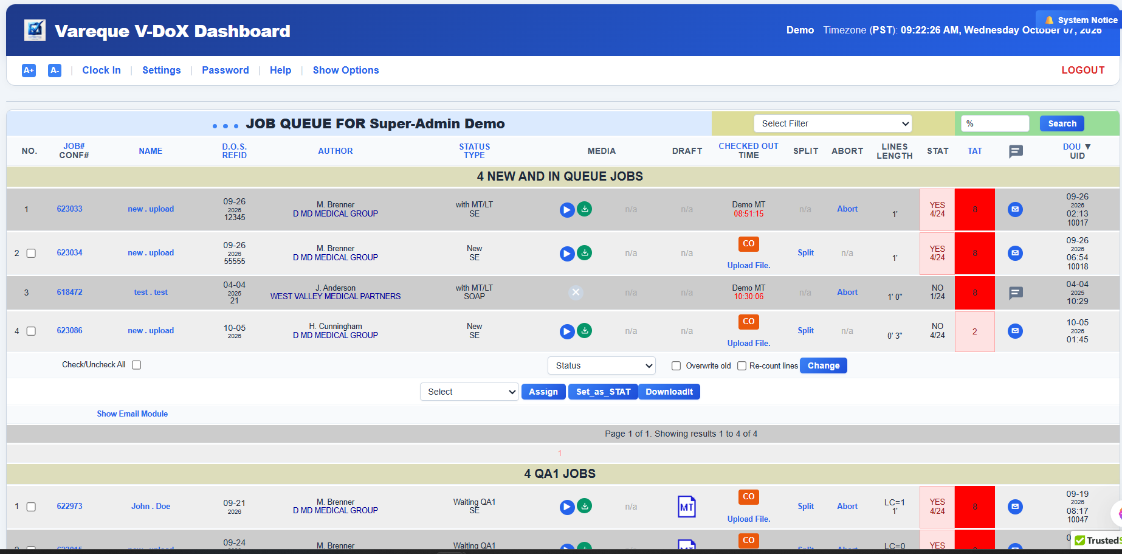The image size is (1122, 554).
Task: Click the Change button
Action: [824, 365]
